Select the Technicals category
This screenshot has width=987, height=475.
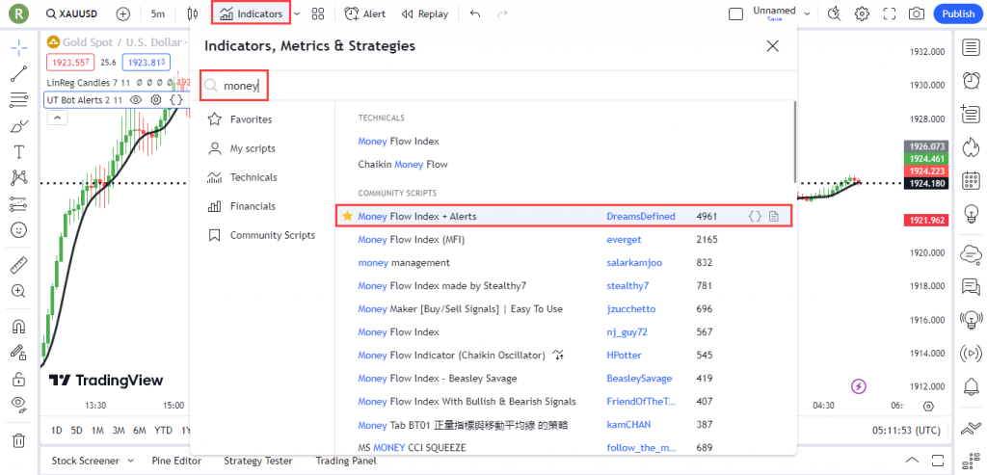click(242, 177)
